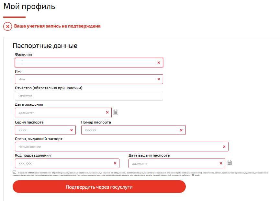Click the red X icon in Фамилия field

click(159, 63)
